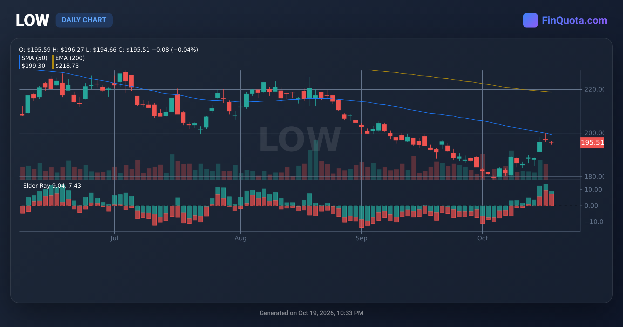This screenshot has width=623, height=327.
Task: Click the OHLC price summary line
Action: (109, 50)
